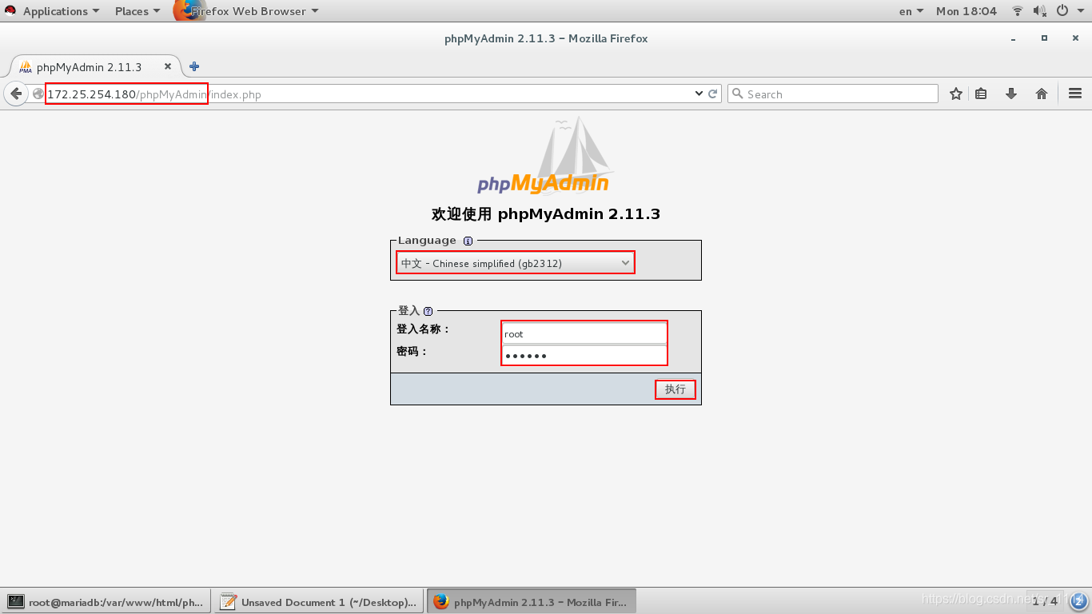Bookmark this page with star icon

(x=955, y=94)
